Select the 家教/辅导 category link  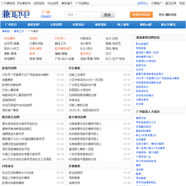tap(36, 49)
